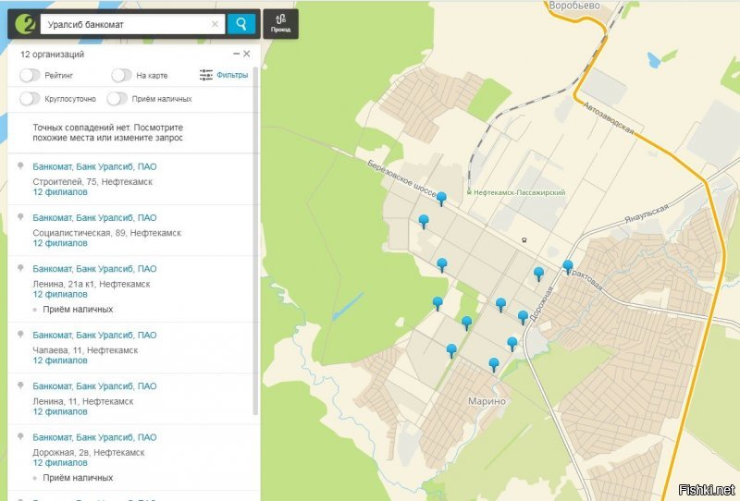Open Фильтры filter settings
Screen dimensions: 740x501
224,75
